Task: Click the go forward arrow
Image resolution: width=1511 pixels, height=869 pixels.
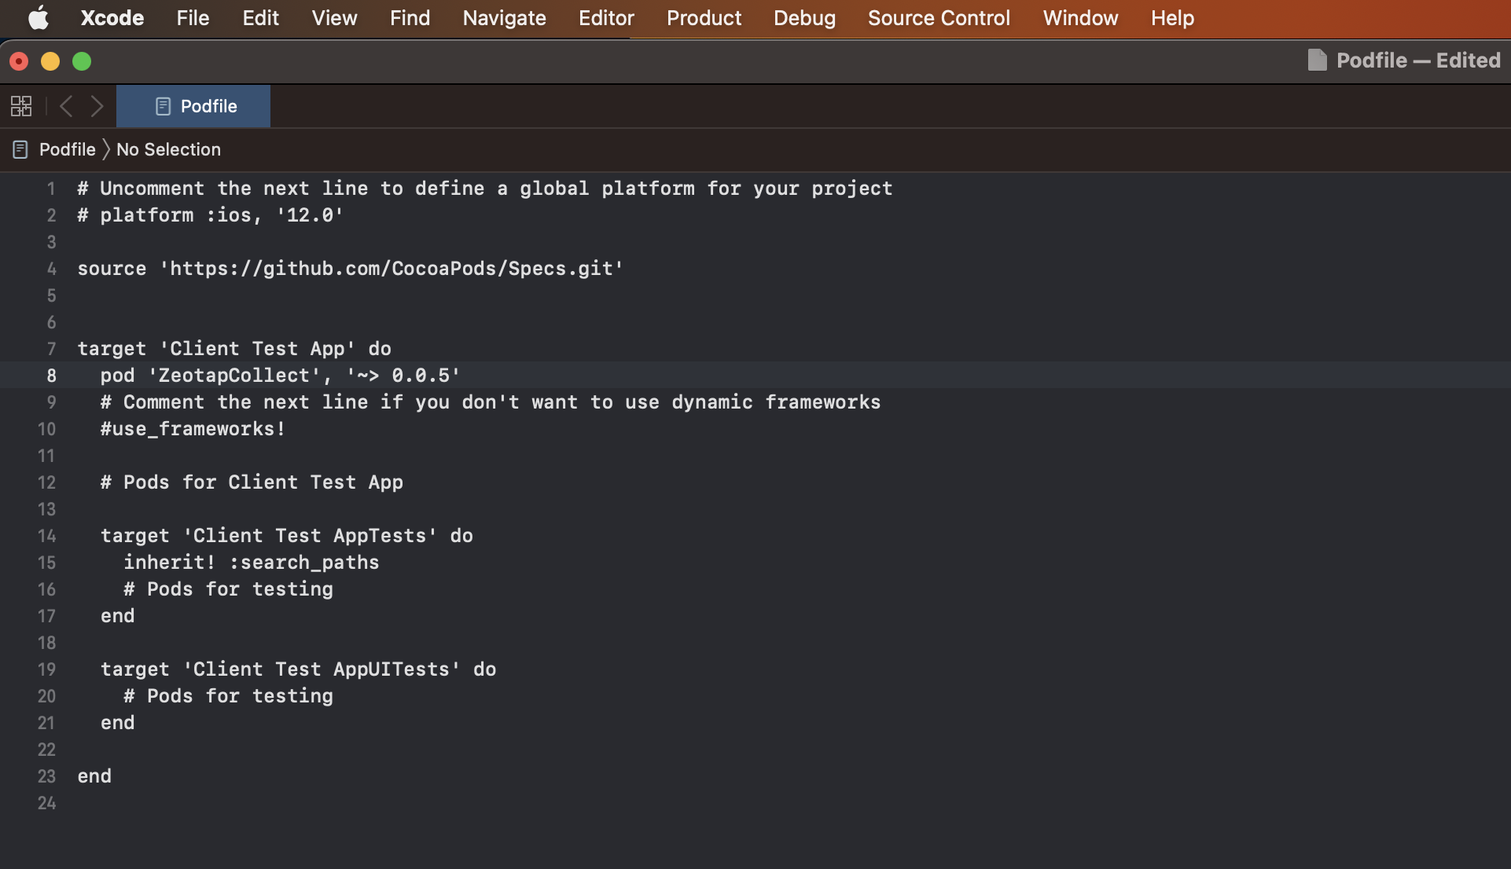Action: [x=97, y=106]
